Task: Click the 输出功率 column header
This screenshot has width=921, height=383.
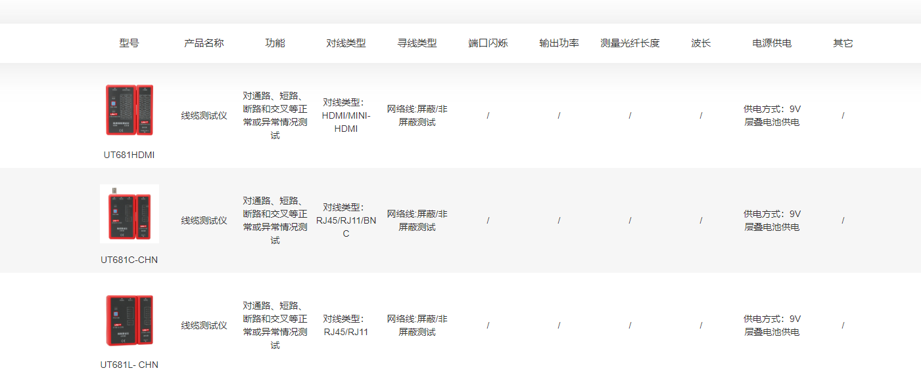Action: pos(559,43)
